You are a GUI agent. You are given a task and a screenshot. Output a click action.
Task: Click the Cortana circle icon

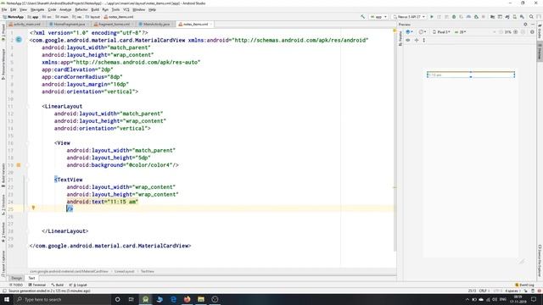tap(117, 299)
